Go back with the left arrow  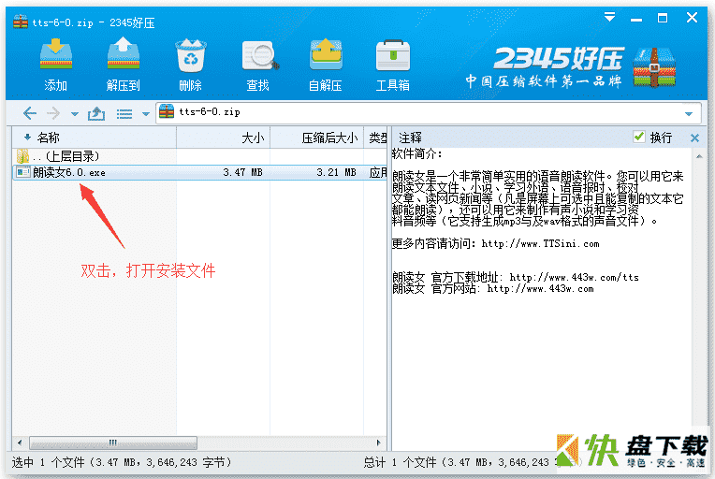(x=30, y=113)
